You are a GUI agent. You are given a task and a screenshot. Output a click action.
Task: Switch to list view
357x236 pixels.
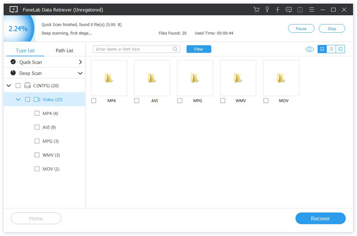click(x=331, y=49)
